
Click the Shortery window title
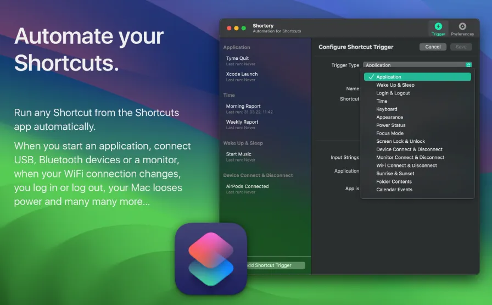coord(263,26)
